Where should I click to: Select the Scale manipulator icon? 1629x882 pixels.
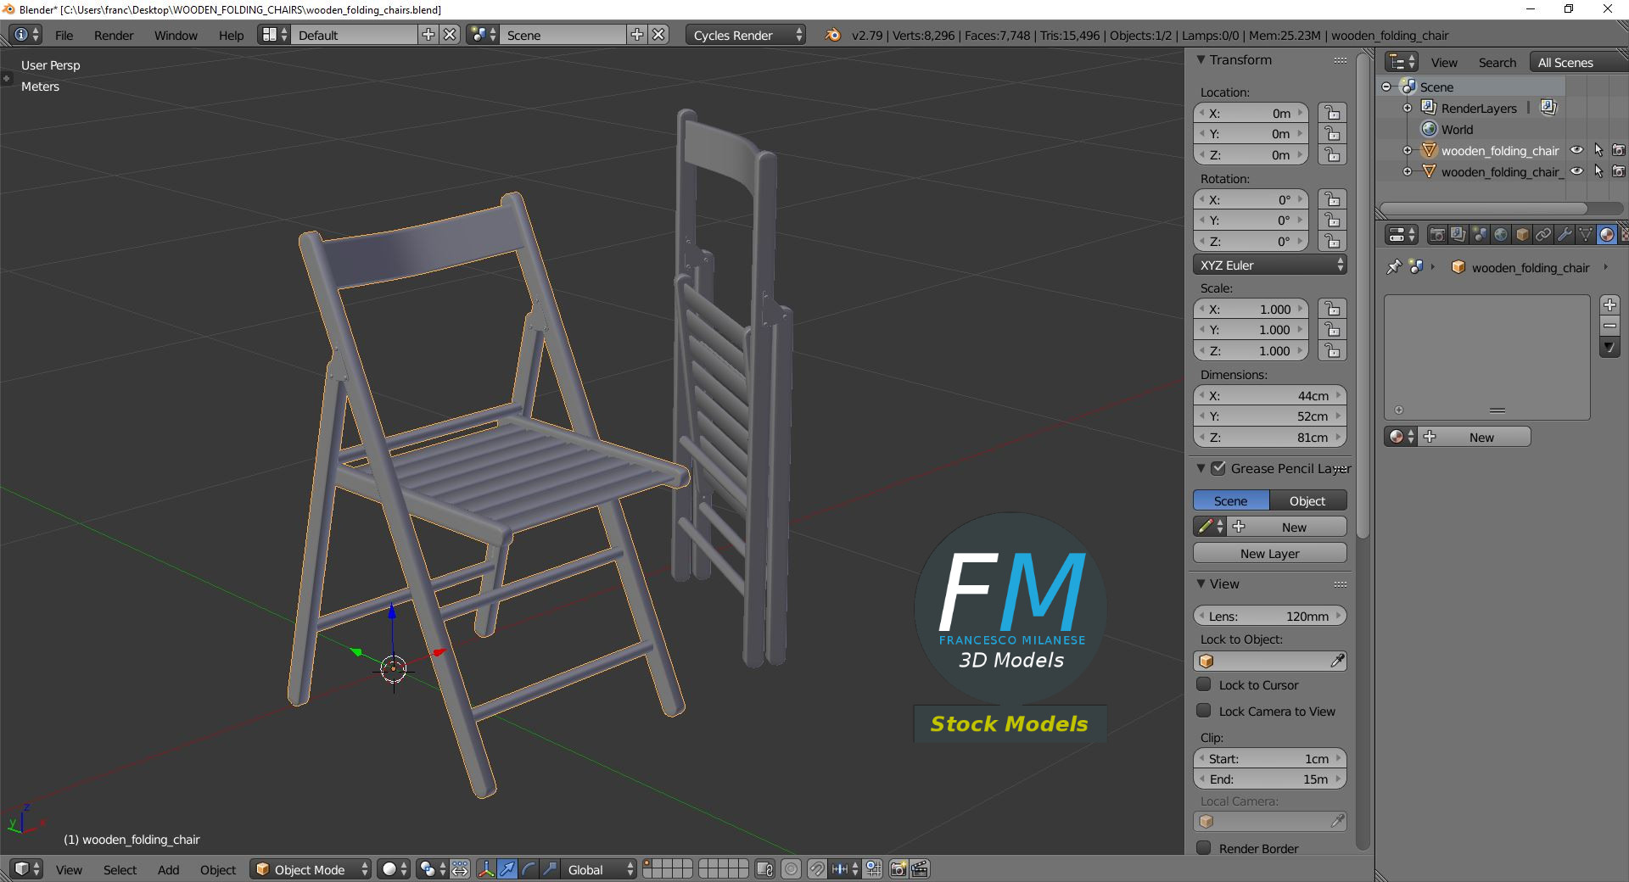tap(550, 869)
